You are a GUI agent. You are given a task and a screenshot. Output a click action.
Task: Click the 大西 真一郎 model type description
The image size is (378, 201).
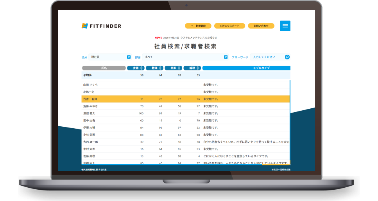pos(246,142)
